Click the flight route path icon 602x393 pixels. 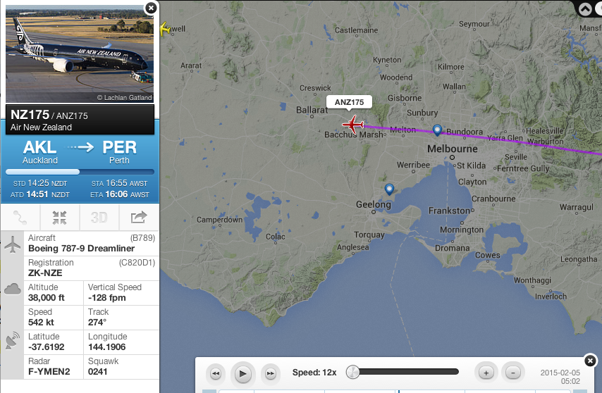click(20, 218)
